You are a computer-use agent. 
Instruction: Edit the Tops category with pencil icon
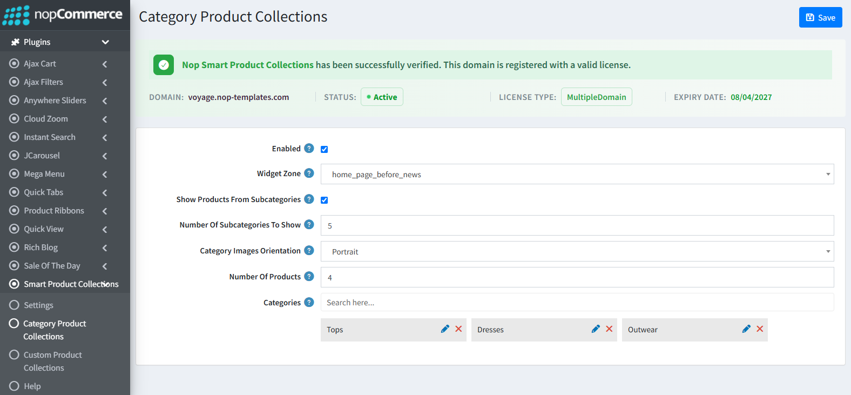(445, 329)
